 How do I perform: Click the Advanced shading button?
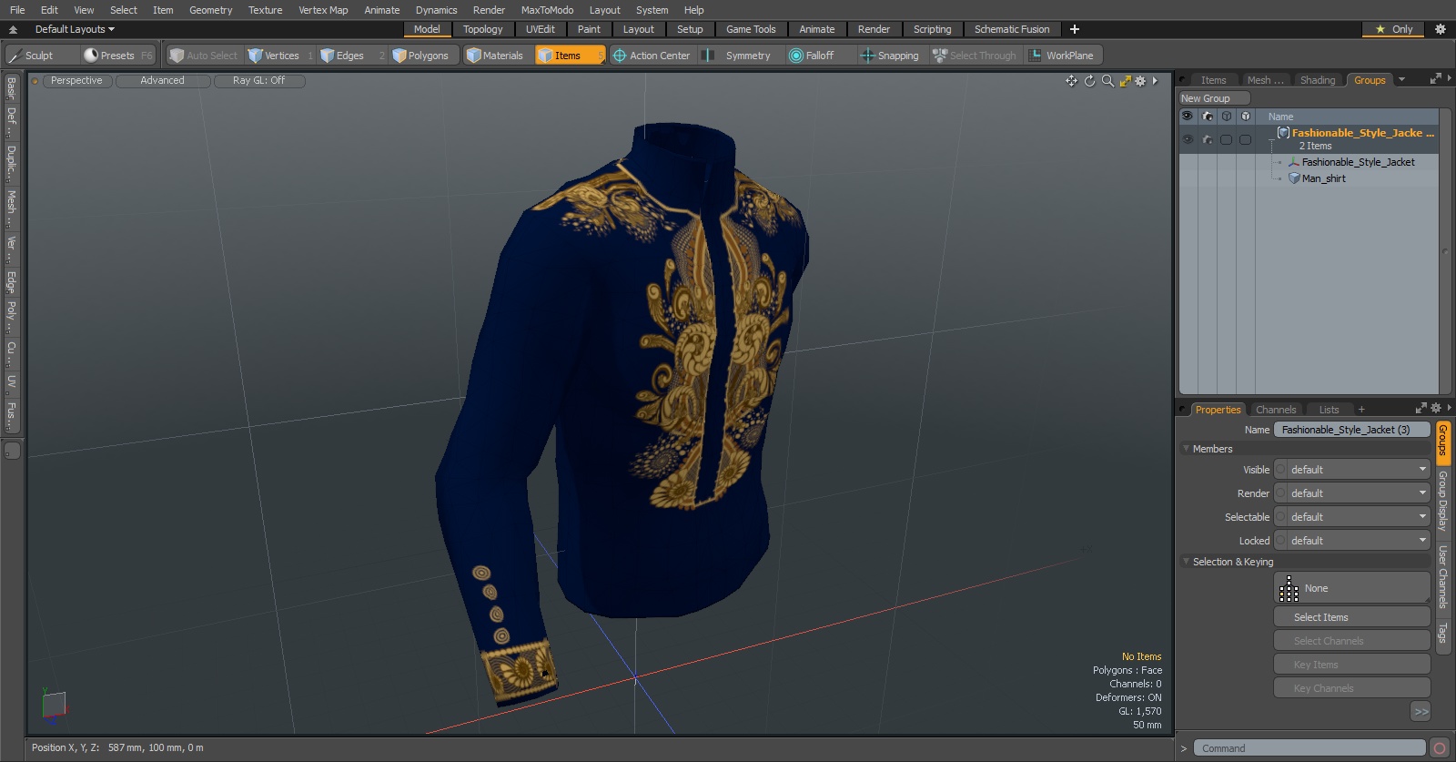click(x=163, y=81)
